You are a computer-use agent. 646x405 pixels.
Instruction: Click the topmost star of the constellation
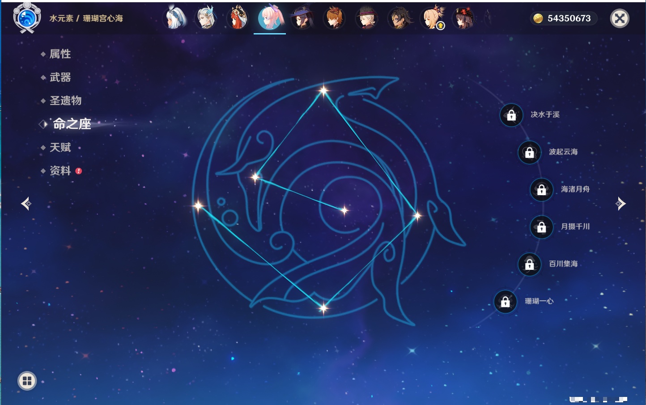pyautogui.click(x=323, y=91)
